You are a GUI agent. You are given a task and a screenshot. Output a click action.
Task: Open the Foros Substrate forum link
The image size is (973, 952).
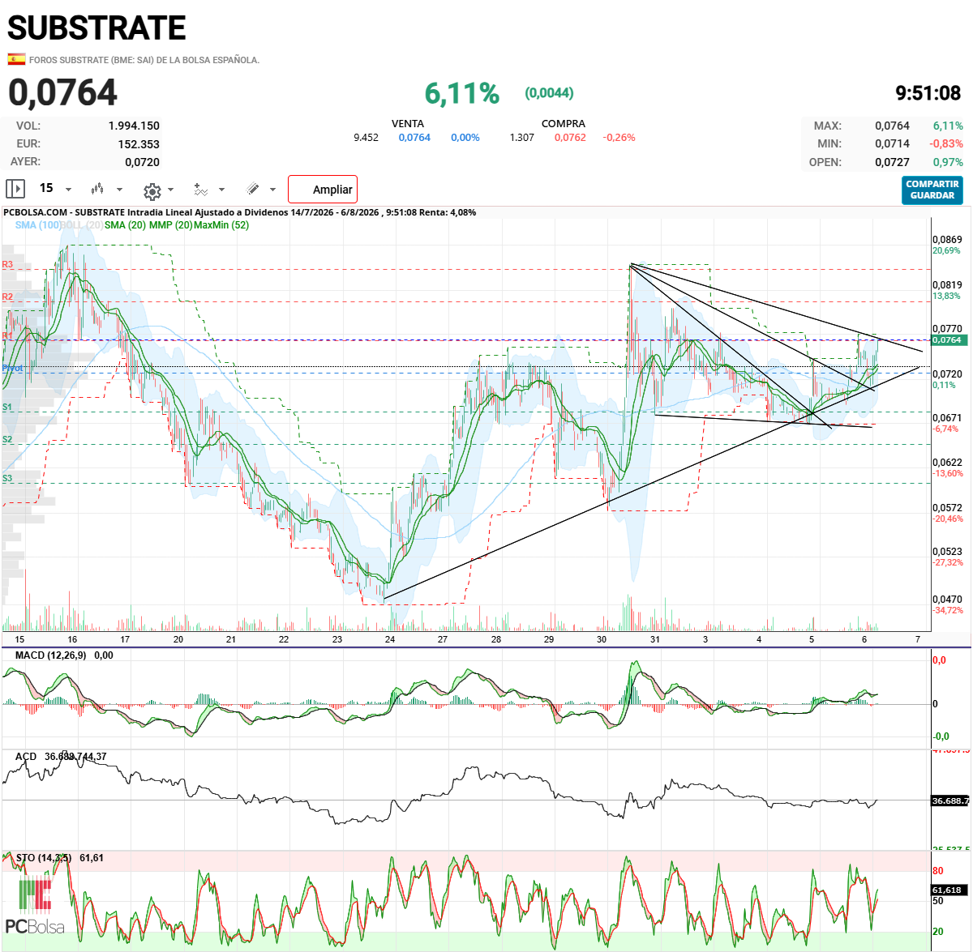coord(144,60)
